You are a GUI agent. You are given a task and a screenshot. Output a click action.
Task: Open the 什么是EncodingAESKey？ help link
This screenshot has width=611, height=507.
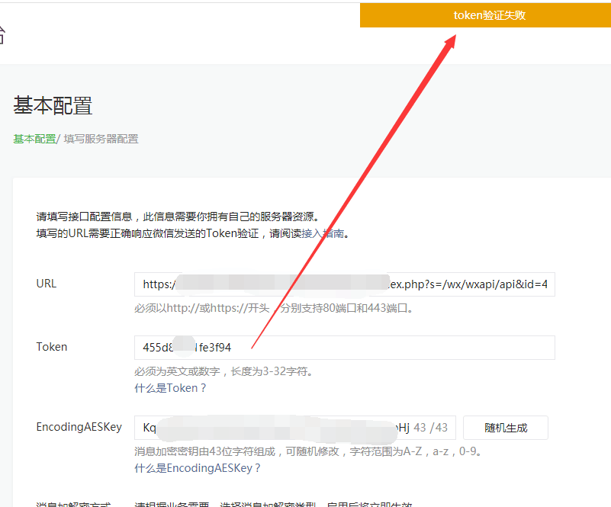tap(198, 468)
